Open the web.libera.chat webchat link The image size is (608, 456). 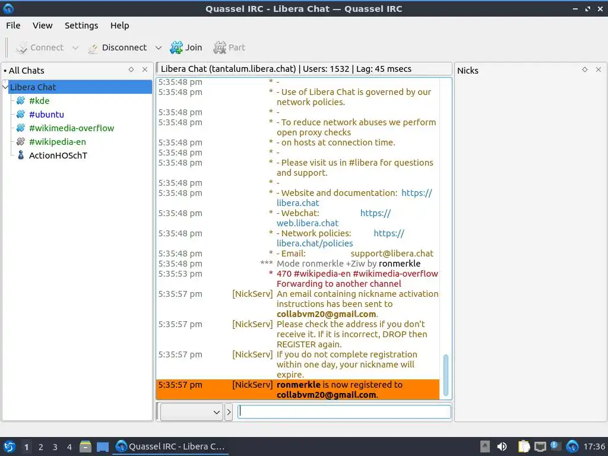click(308, 223)
